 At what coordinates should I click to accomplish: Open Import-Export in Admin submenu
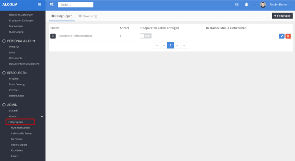(19, 145)
